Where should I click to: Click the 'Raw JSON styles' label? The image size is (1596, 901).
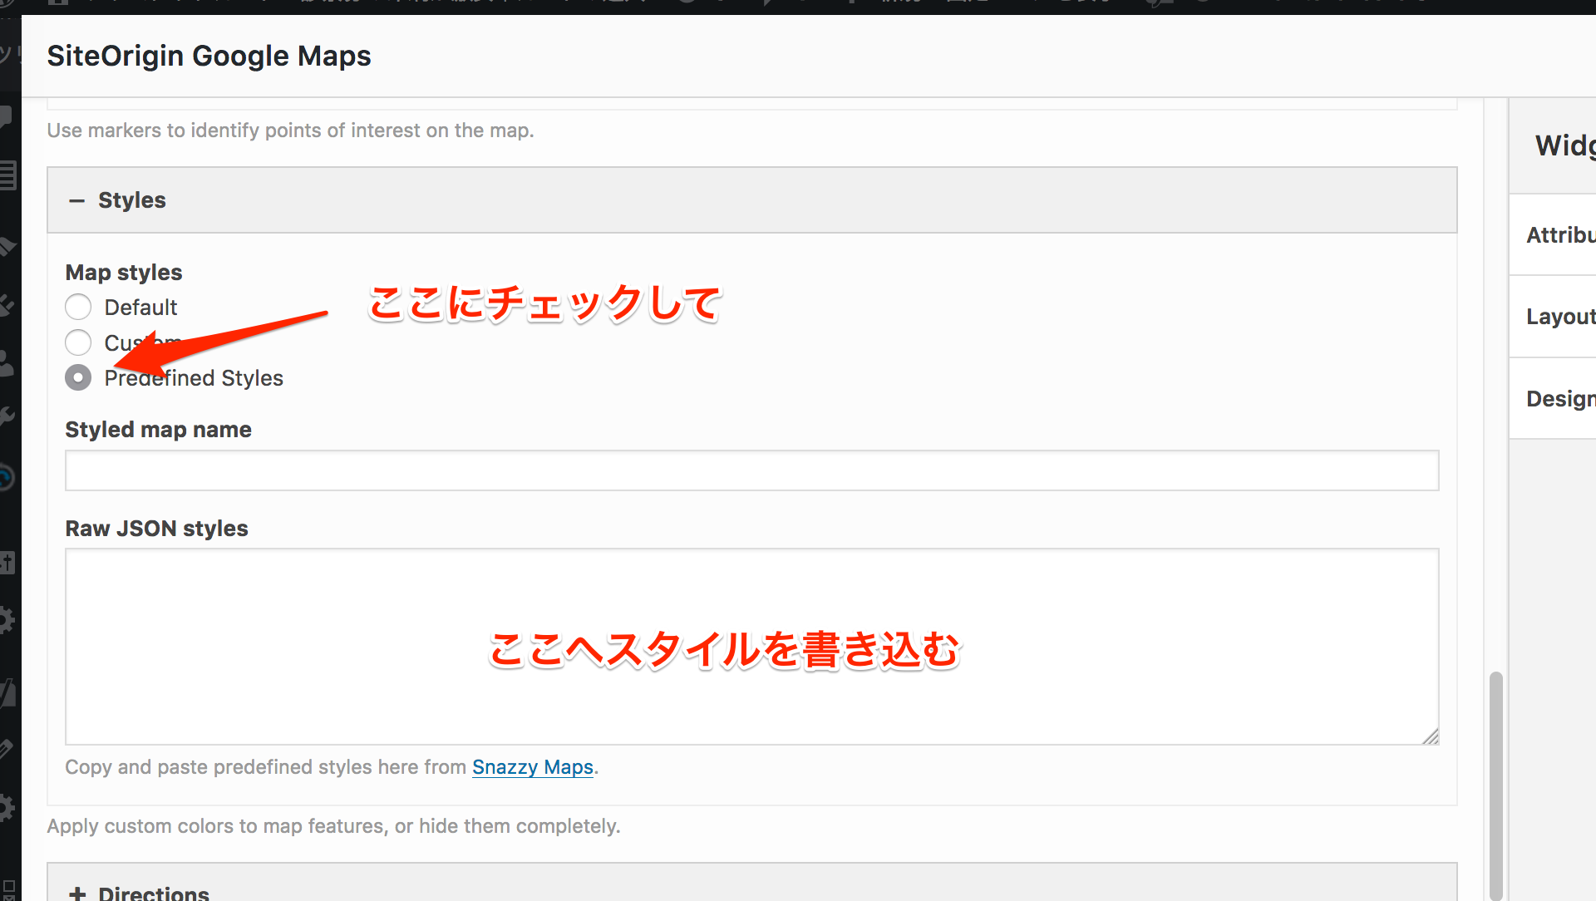156,529
